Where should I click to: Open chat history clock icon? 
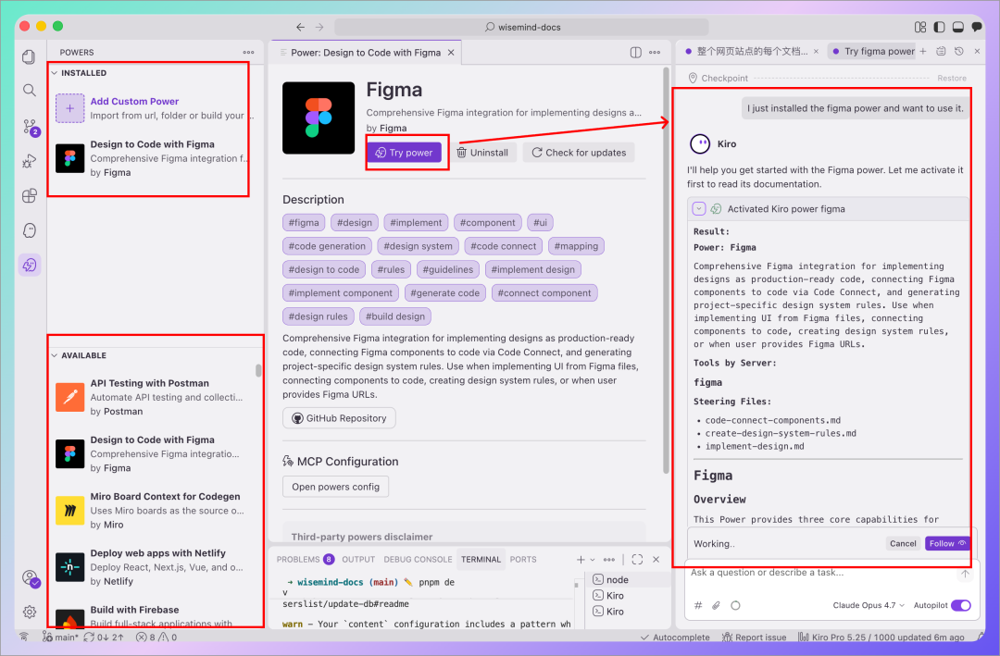tap(958, 51)
